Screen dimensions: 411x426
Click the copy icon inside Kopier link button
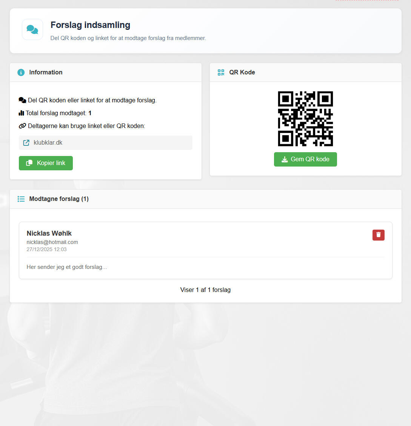[29, 163]
